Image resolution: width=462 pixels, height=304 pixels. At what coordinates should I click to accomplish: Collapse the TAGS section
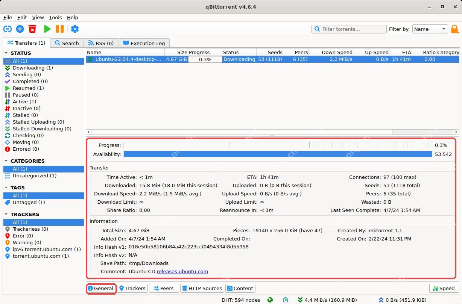tap(6, 188)
